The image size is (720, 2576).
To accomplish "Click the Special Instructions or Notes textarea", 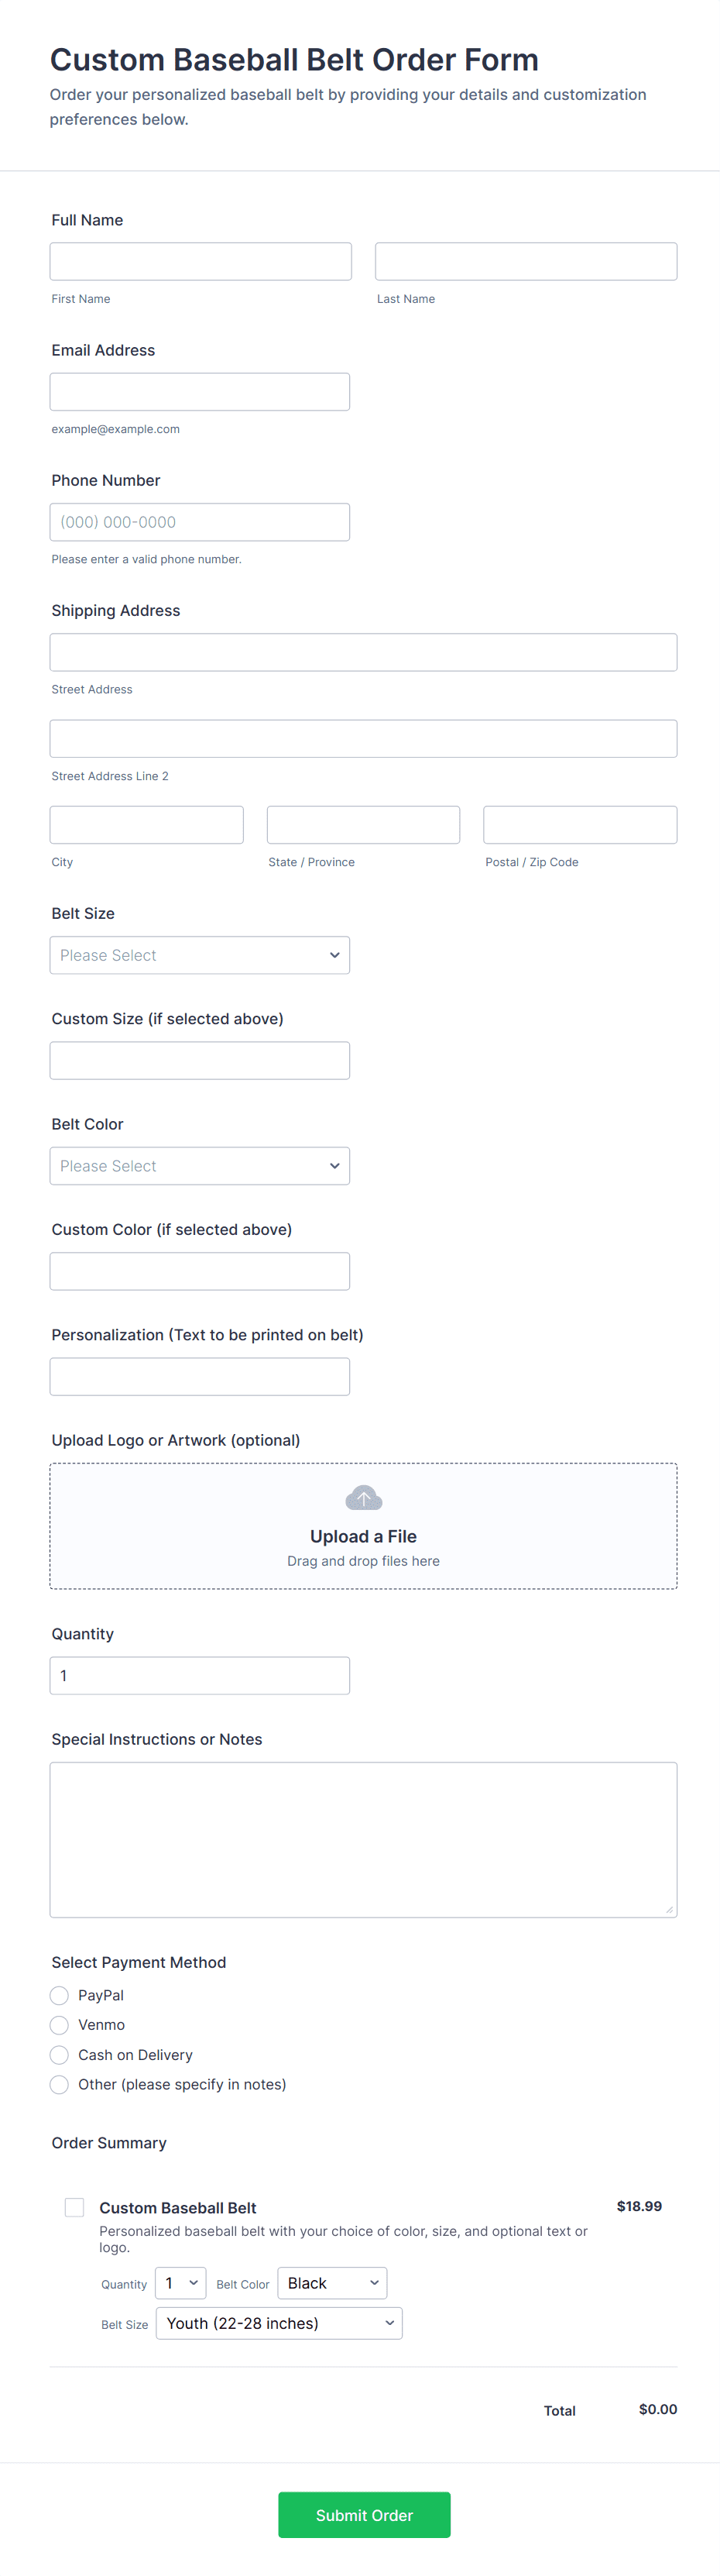I will click(364, 1839).
